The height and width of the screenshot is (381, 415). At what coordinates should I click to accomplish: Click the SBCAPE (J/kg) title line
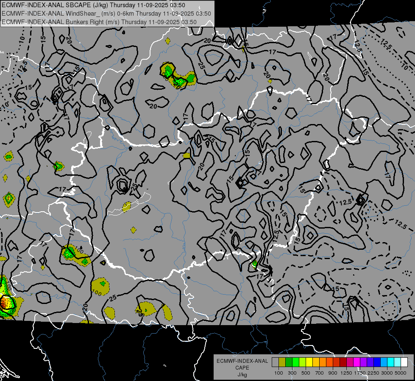pyautogui.click(x=93, y=5)
